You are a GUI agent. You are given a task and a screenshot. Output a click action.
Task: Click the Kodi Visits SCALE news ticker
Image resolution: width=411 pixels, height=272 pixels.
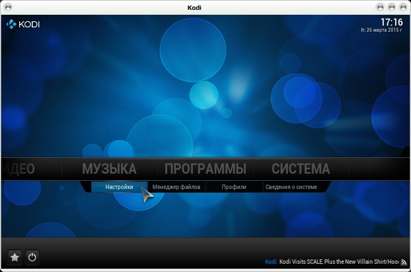[332, 262]
